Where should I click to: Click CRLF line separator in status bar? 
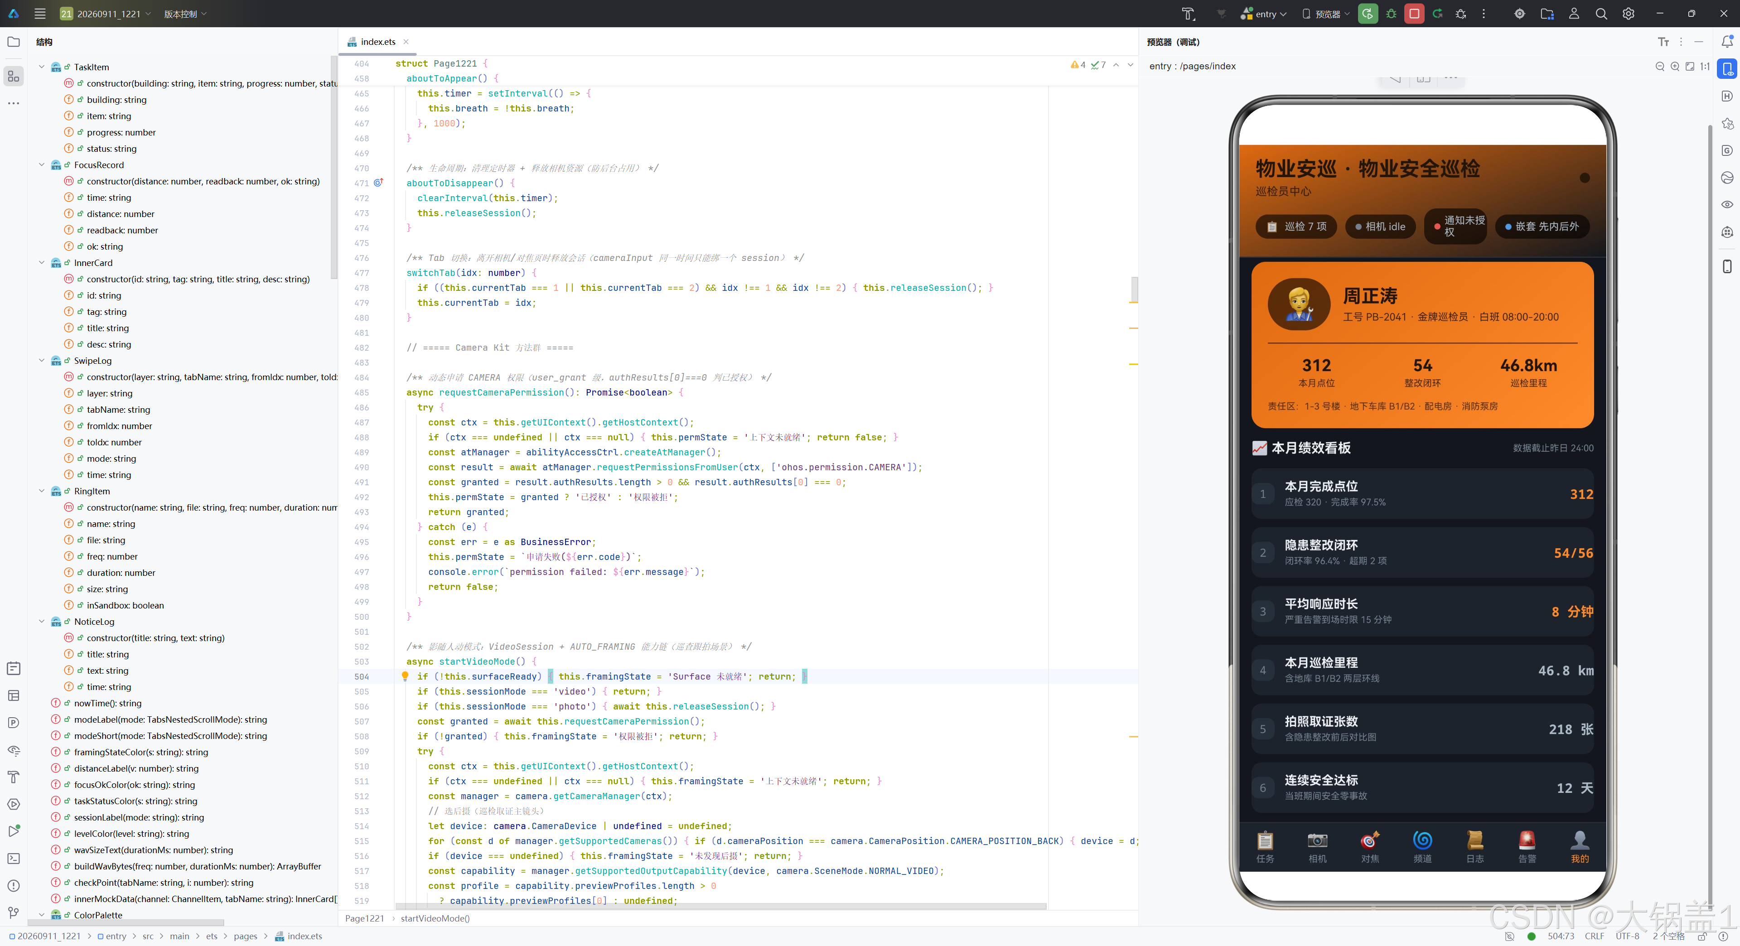1595,936
